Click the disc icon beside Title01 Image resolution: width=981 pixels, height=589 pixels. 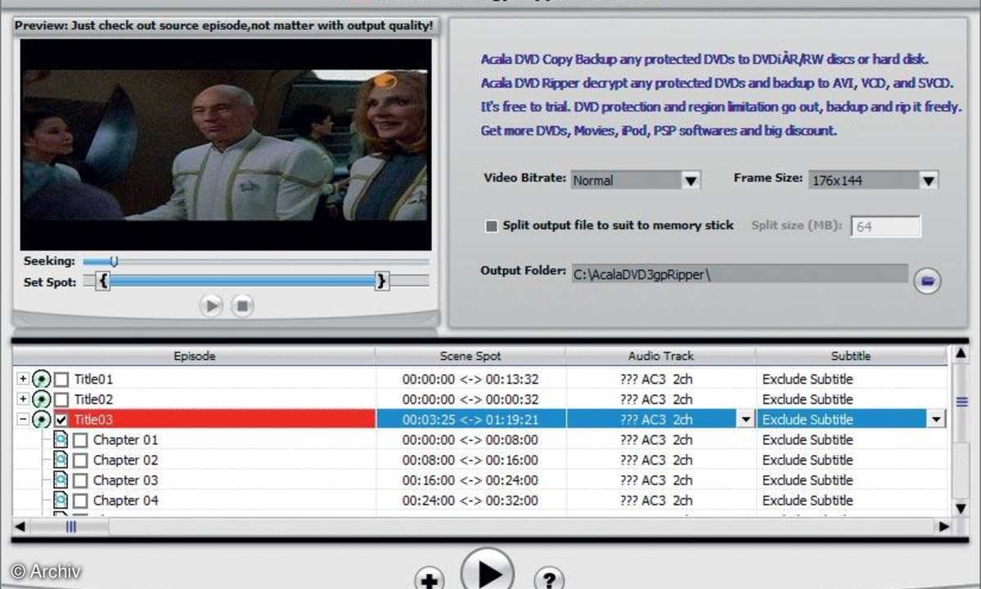[41, 379]
